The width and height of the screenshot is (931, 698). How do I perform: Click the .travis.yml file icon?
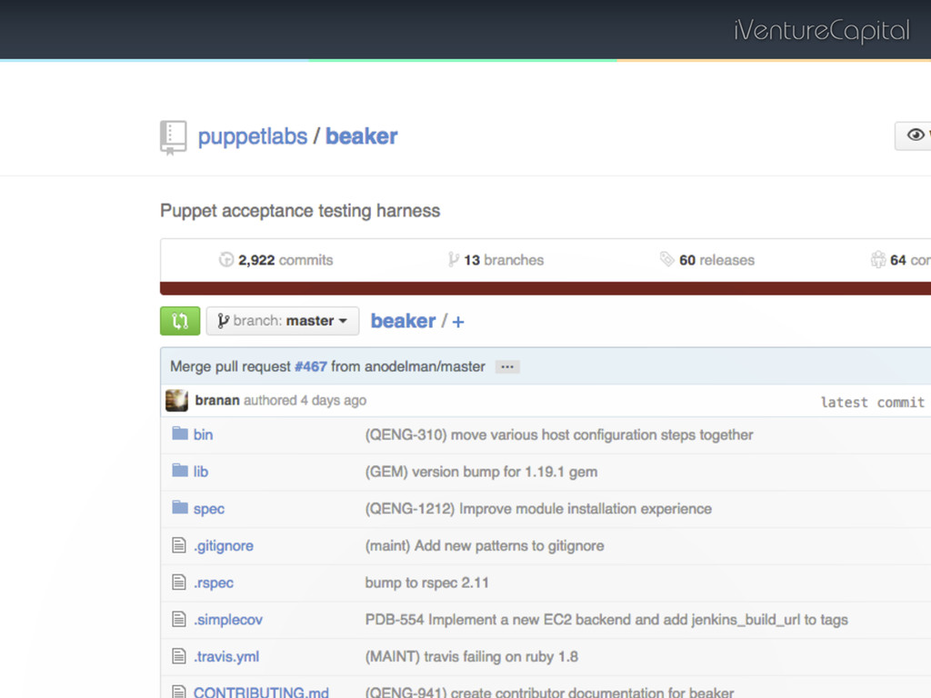[x=179, y=656]
